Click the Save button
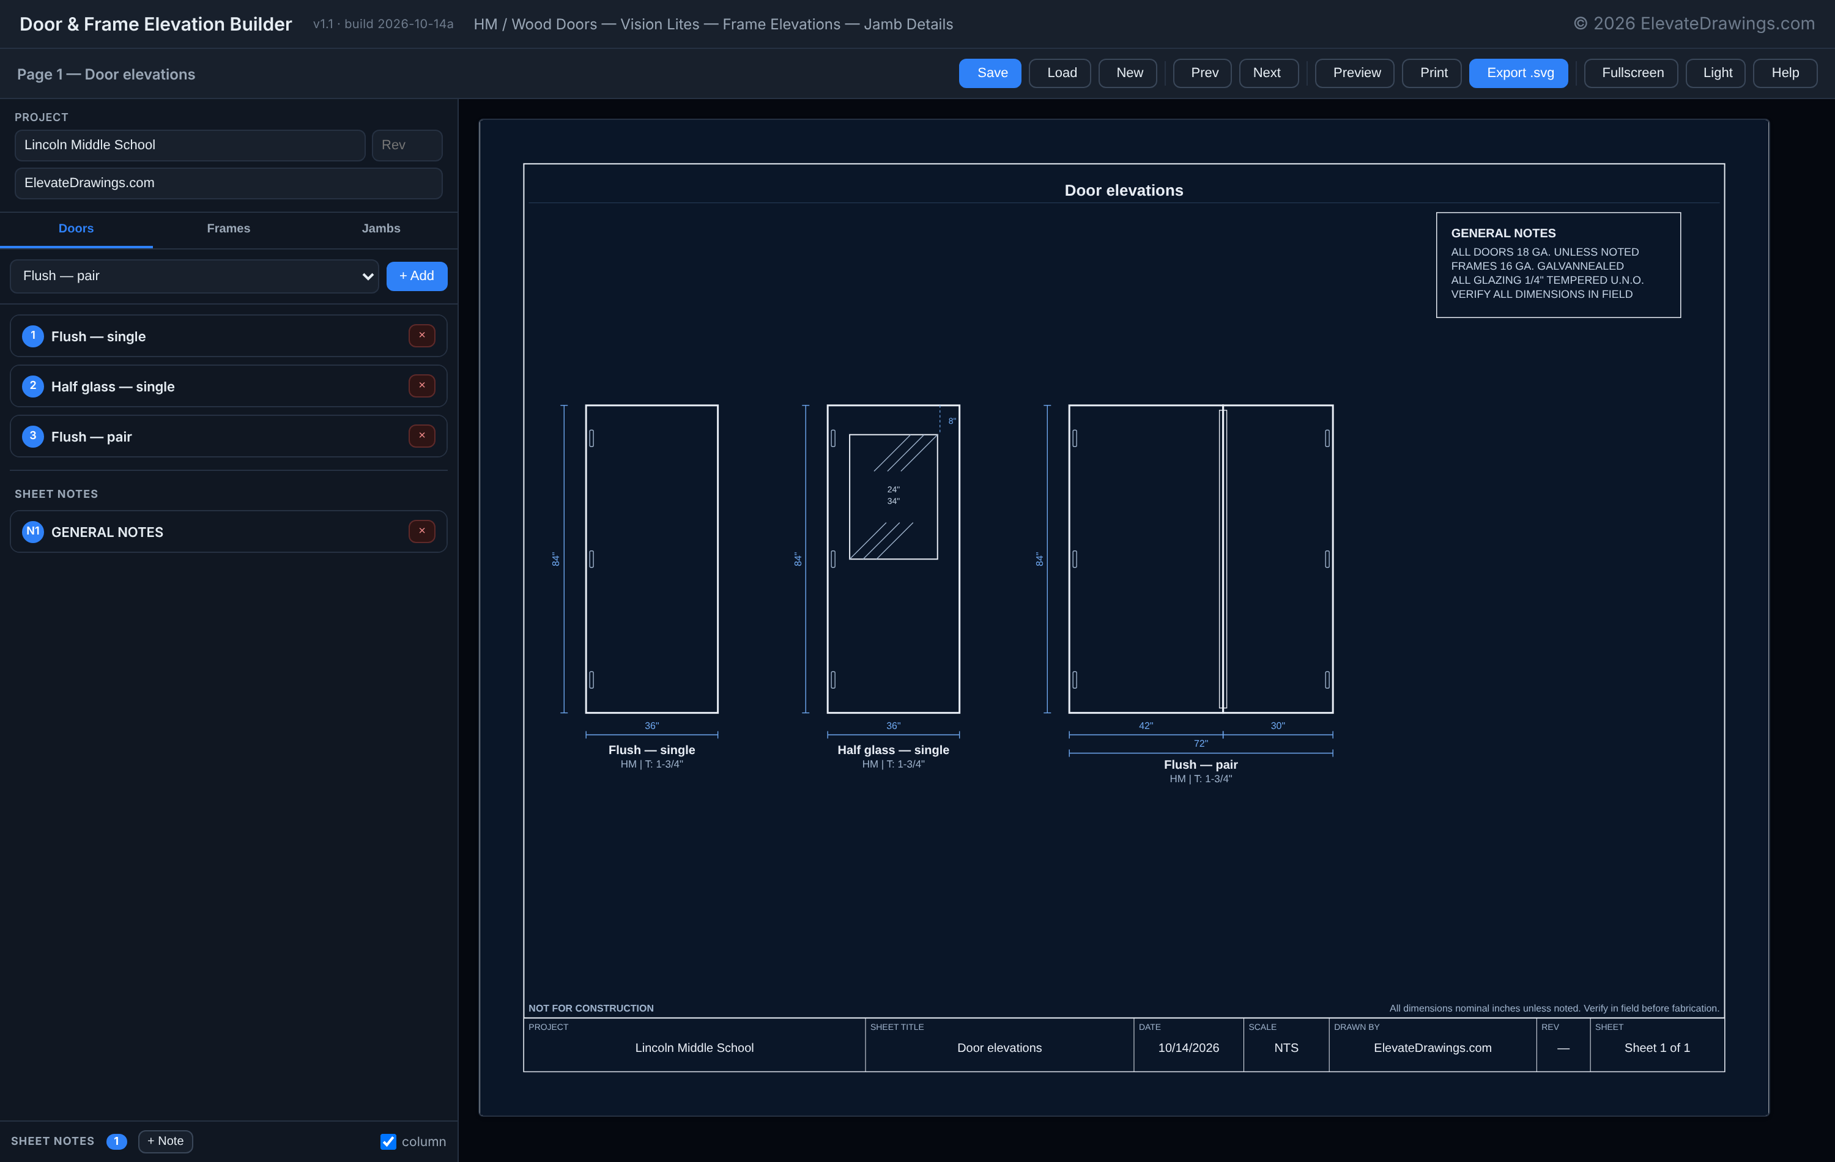 pos(990,73)
